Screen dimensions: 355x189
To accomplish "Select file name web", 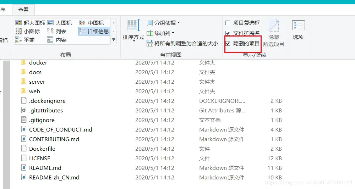I will tap(34, 91).
